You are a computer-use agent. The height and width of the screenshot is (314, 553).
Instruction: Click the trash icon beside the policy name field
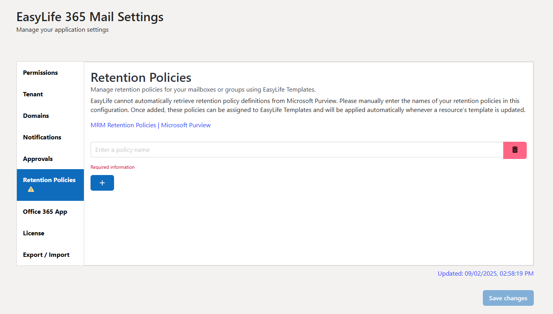pyautogui.click(x=515, y=150)
